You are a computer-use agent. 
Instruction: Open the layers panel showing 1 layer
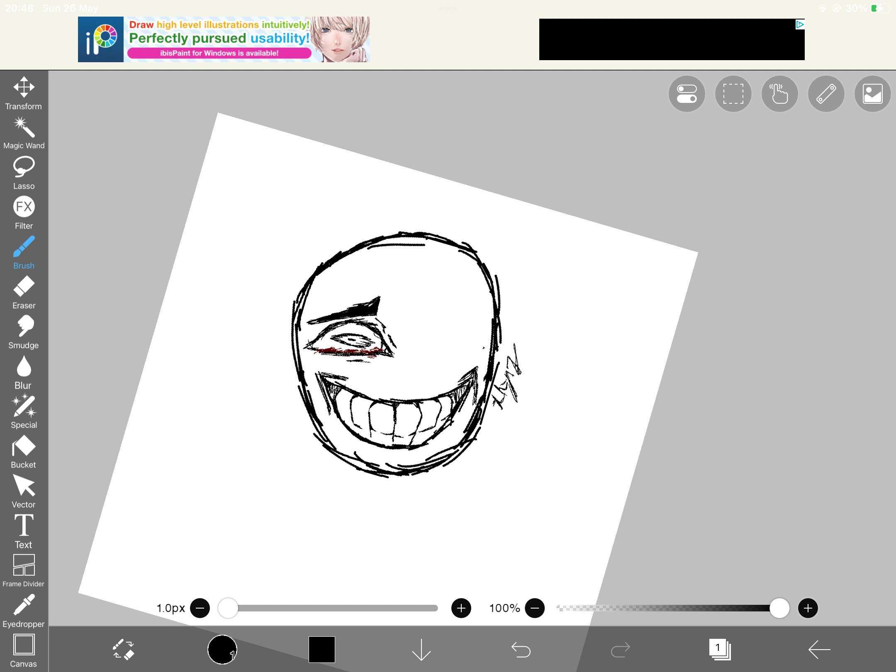(x=720, y=649)
